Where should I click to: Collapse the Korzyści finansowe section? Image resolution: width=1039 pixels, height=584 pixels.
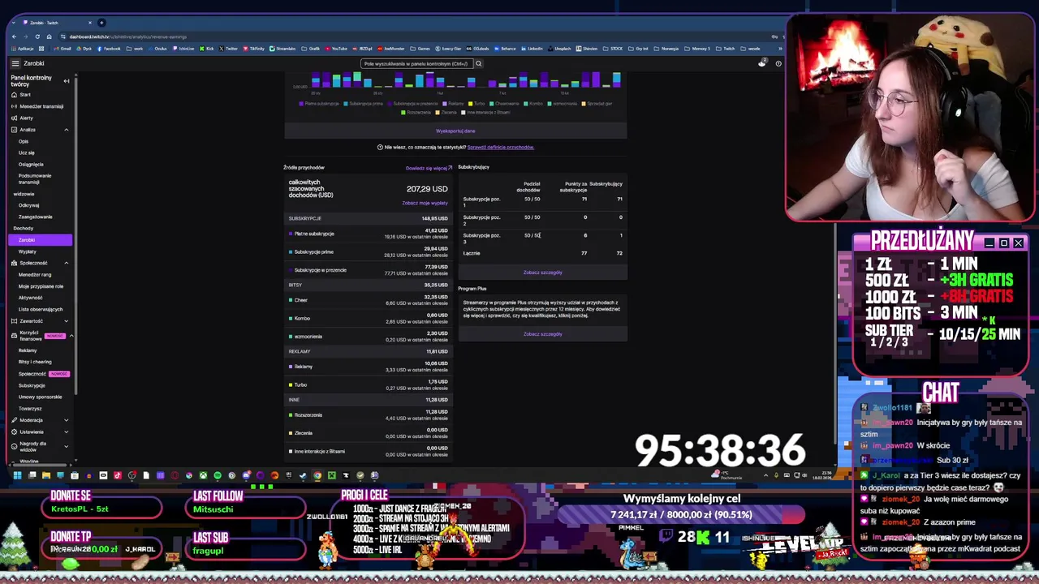[x=71, y=335]
